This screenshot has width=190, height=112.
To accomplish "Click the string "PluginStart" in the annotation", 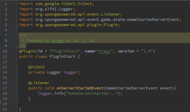I will click(x=65, y=51).
